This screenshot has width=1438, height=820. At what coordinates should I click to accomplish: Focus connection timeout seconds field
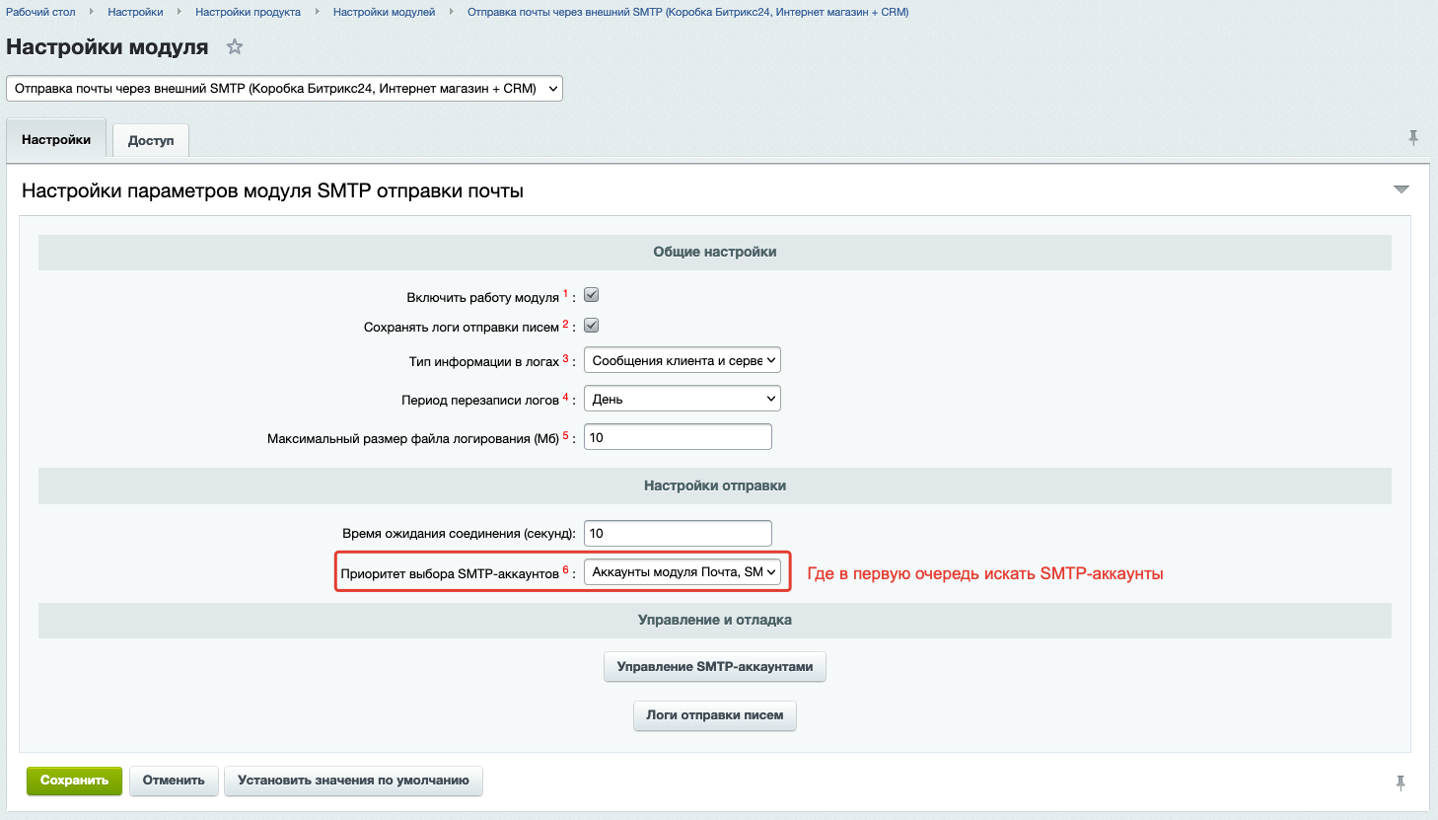(x=678, y=533)
